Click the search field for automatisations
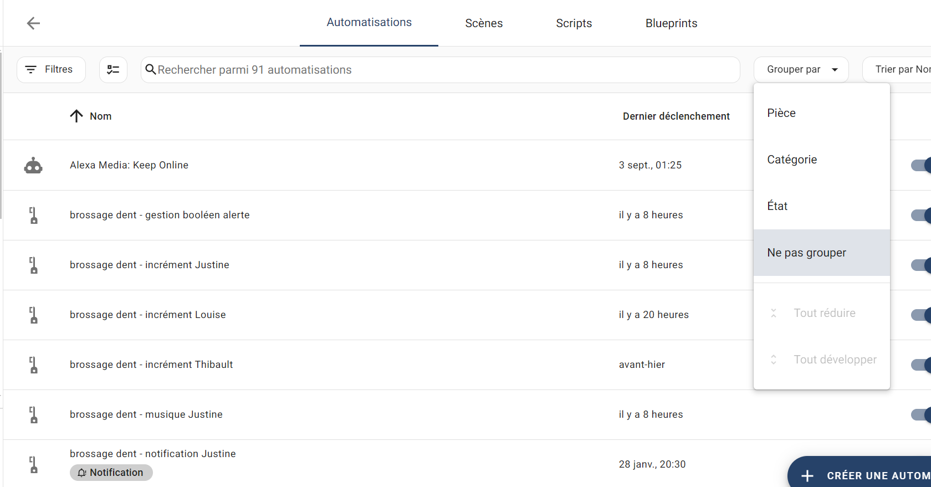The image size is (931, 487). pos(441,70)
